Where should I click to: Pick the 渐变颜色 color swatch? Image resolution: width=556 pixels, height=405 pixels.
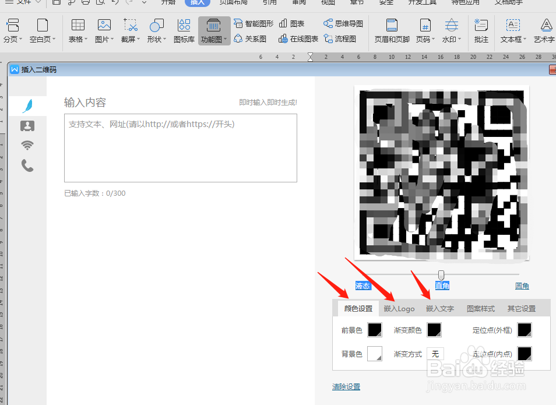tap(434, 330)
